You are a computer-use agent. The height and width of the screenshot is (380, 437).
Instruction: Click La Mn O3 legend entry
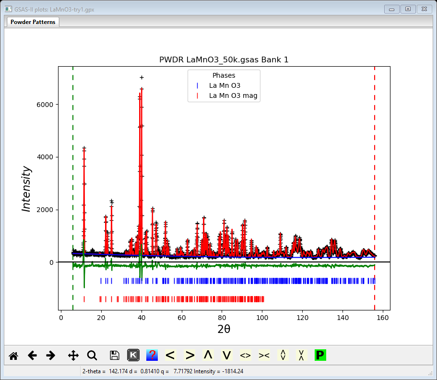tap(224, 85)
